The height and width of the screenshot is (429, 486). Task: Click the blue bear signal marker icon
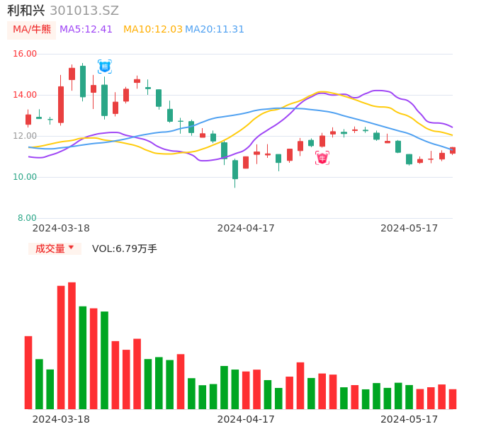[105, 67]
